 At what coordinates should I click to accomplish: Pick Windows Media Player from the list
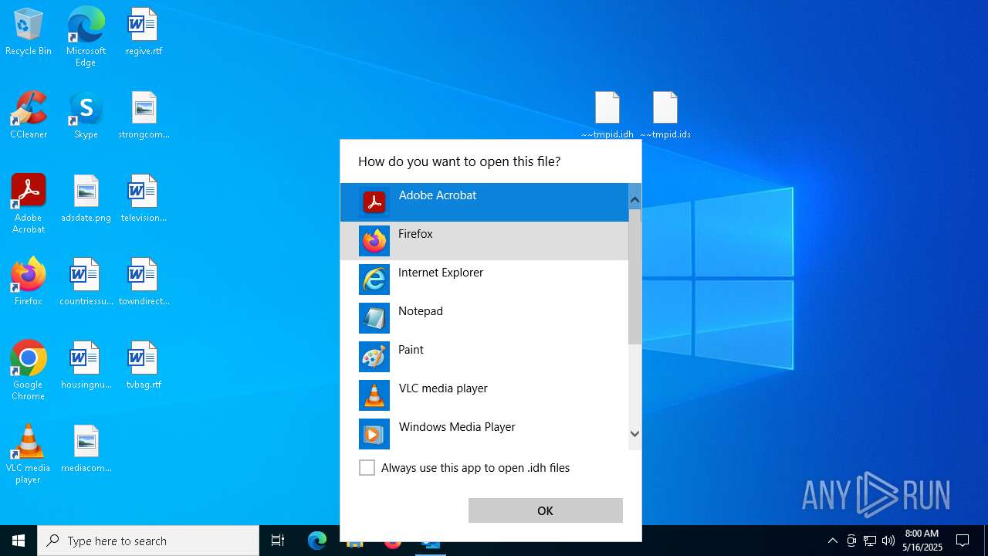pyautogui.click(x=484, y=434)
